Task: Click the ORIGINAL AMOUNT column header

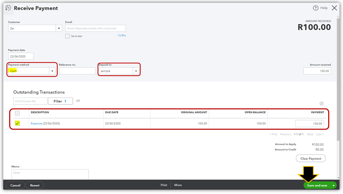Action: tap(194, 112)
